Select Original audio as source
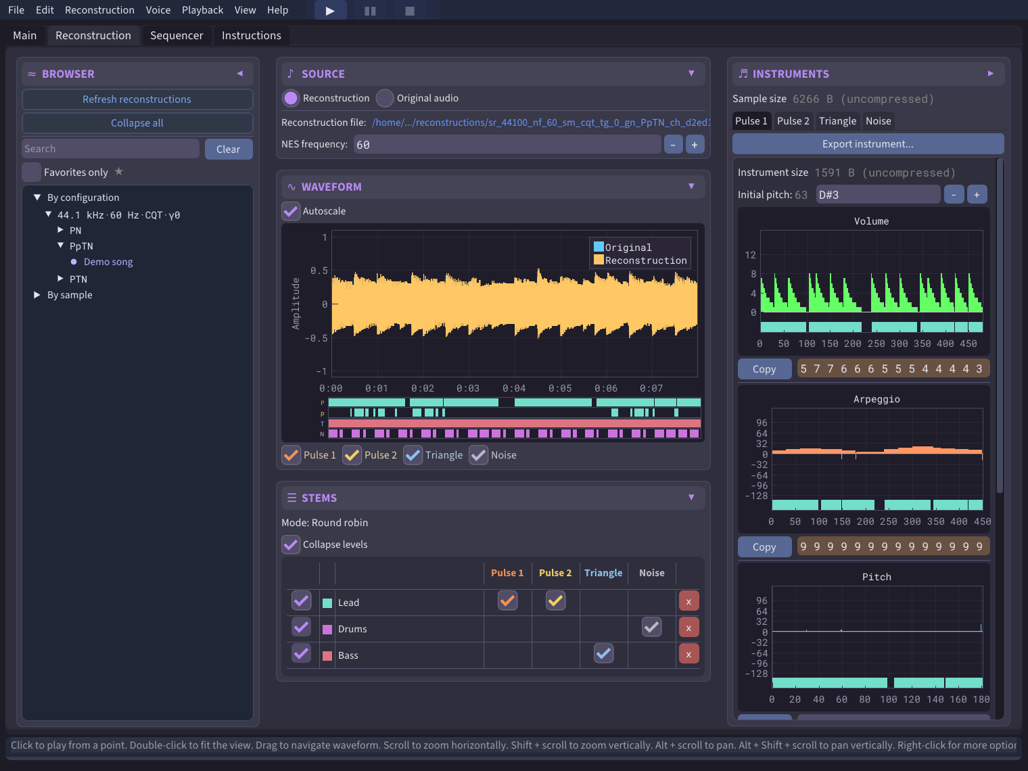The image size is (1028, 771). (385, 98)
